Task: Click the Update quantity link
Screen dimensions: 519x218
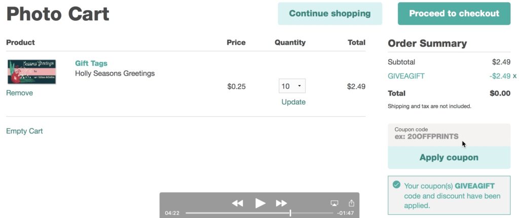Action: (293, 102)
